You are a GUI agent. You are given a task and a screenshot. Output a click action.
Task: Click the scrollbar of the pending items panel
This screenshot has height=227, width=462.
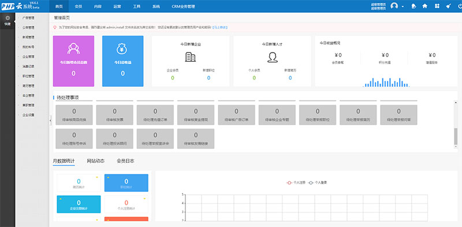[456, 136]
